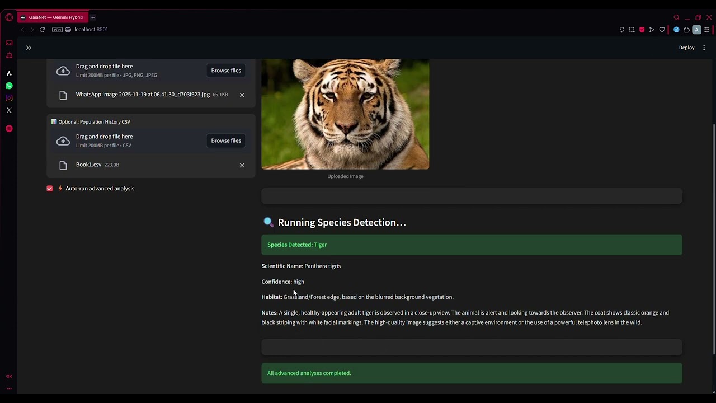Add page to bookmarks with heart icon

(x=662, y=30)
